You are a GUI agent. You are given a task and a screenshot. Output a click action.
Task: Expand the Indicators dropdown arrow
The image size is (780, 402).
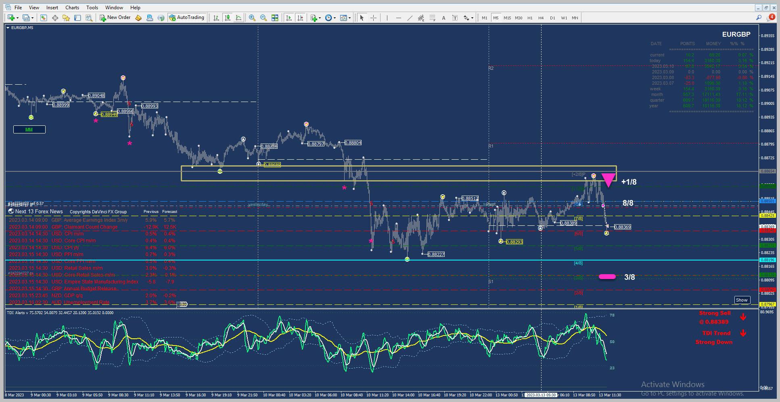coord(320,18)
